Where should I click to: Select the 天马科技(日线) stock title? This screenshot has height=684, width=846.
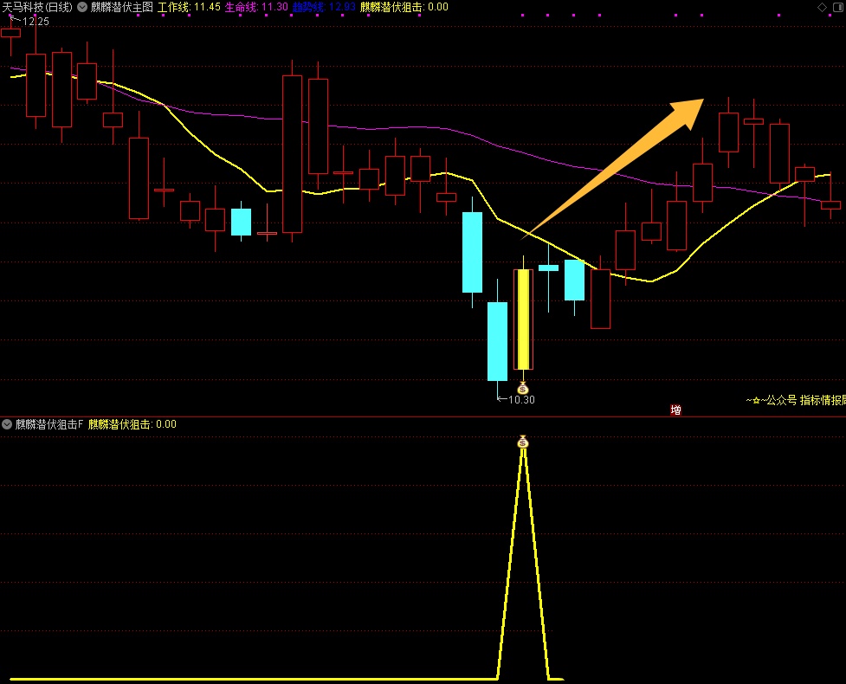coord(37,7)
